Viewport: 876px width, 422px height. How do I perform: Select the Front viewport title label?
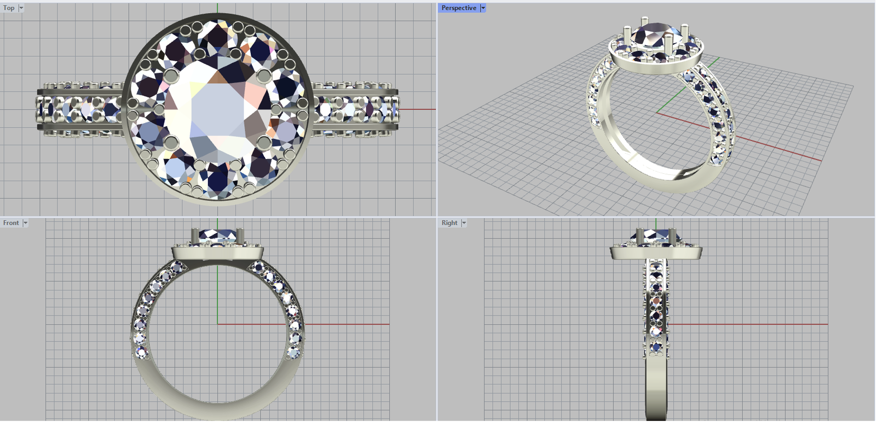10,223
